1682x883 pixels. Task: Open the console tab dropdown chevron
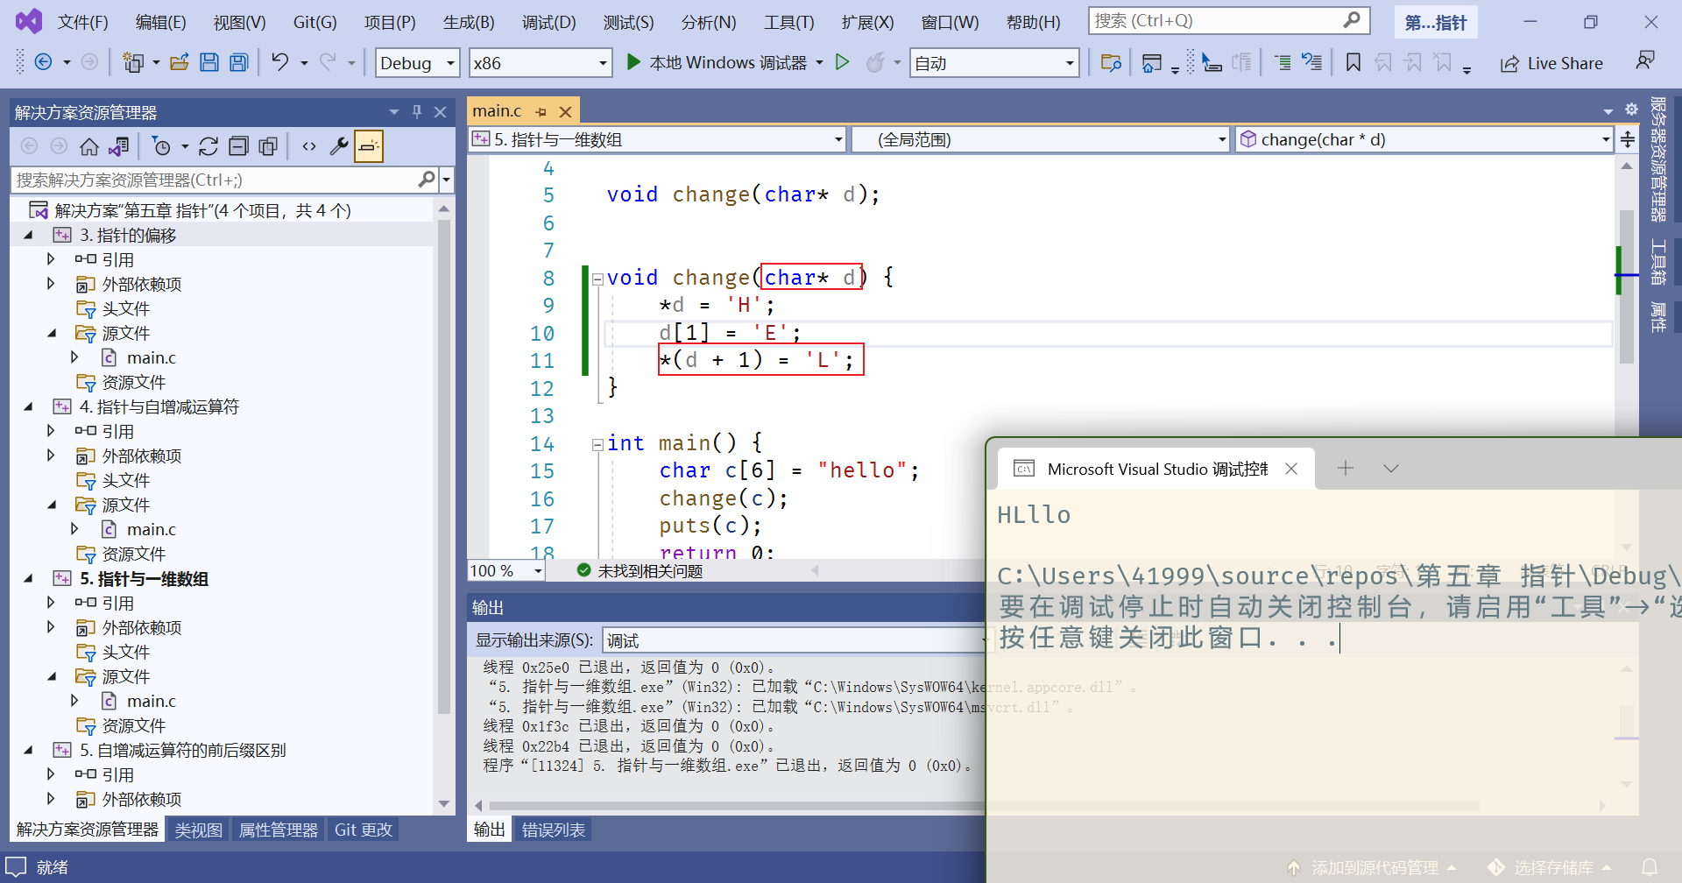point(1391,469)
